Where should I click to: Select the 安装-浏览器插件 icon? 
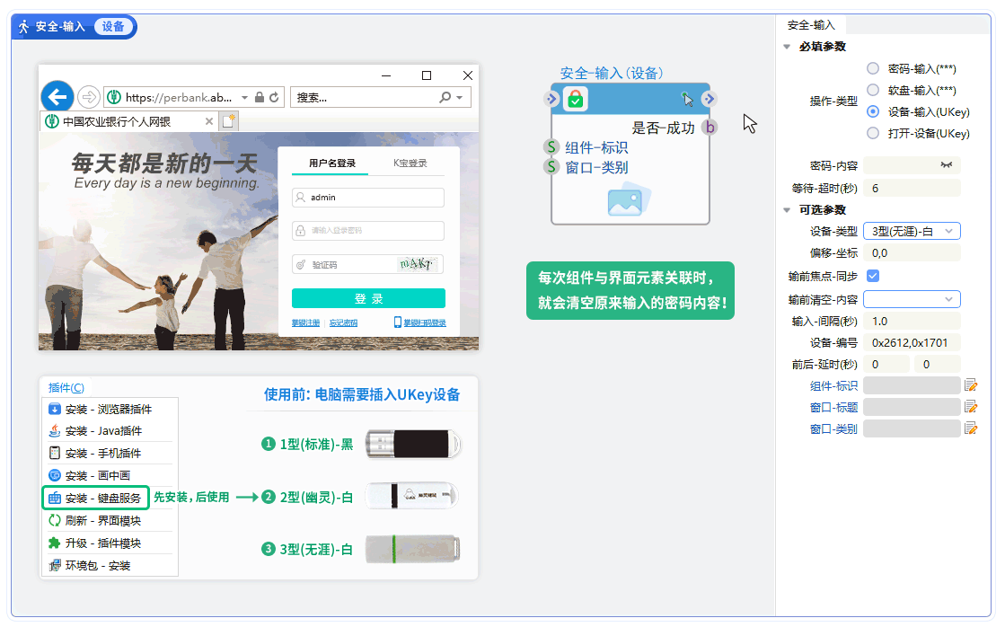pyautogui.click(x=54, y=410)
